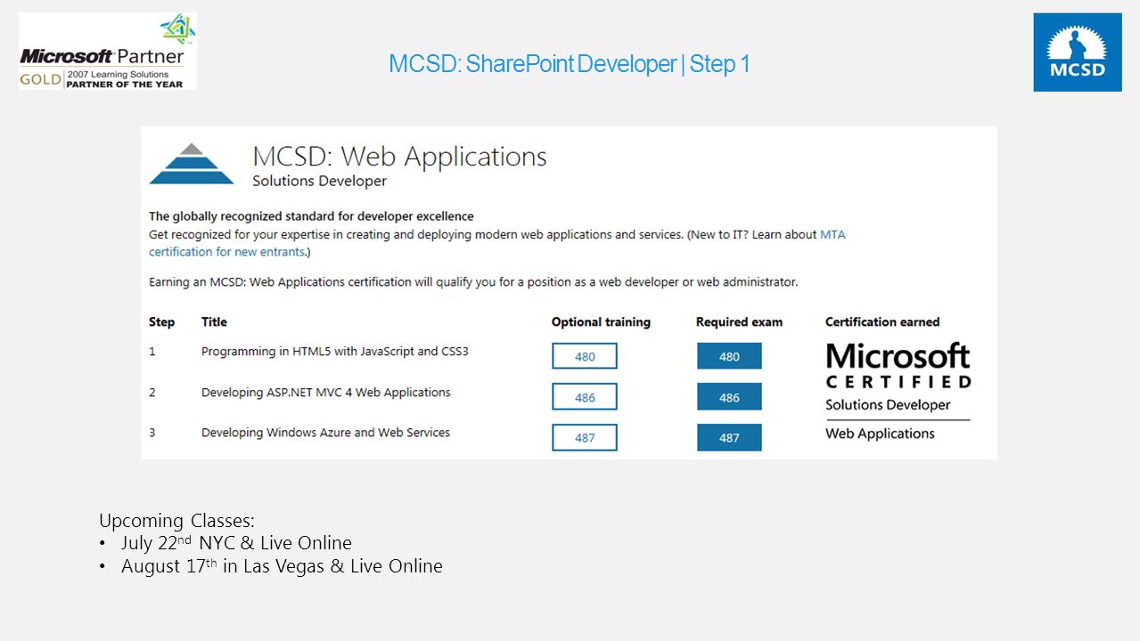
Task: Click required exam 487 button
Action: 729,438
